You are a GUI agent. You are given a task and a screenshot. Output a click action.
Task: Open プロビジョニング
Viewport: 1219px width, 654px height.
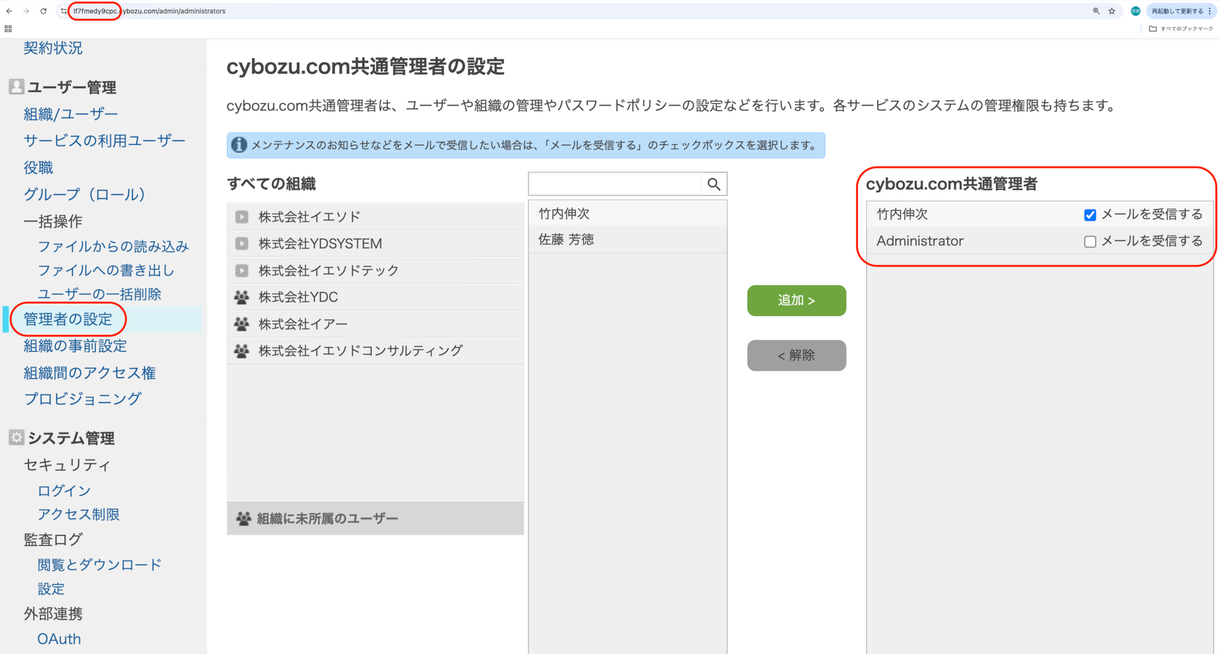click(x=83, y=398)
